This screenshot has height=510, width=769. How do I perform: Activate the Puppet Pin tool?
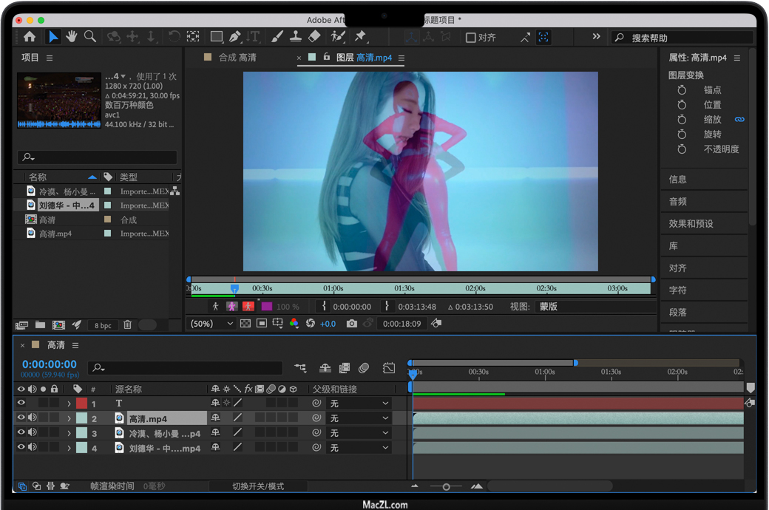360,36
